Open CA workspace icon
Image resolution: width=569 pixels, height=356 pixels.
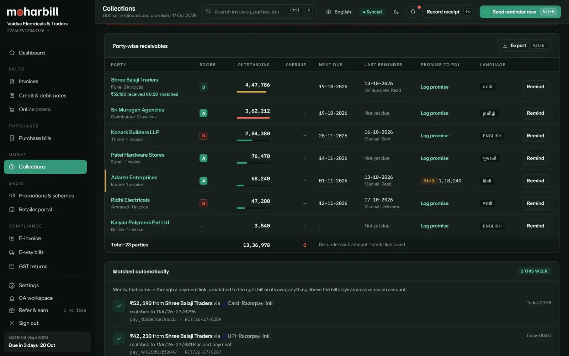(12, 298)
